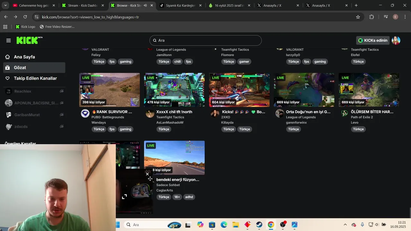The width and height of the screenshot is (411, 231).
Task: Open Kick Logo bookmark
Action: click(x=26, y=27)
